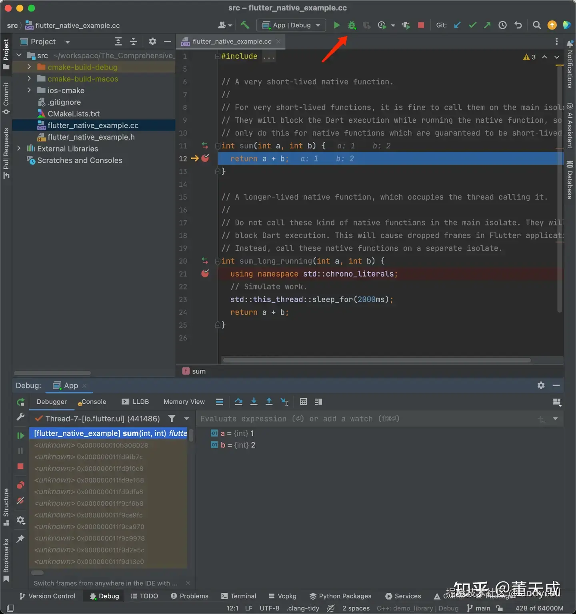Show Git history clock icon
Screen dimensions: 576x614
coord(503,25)
